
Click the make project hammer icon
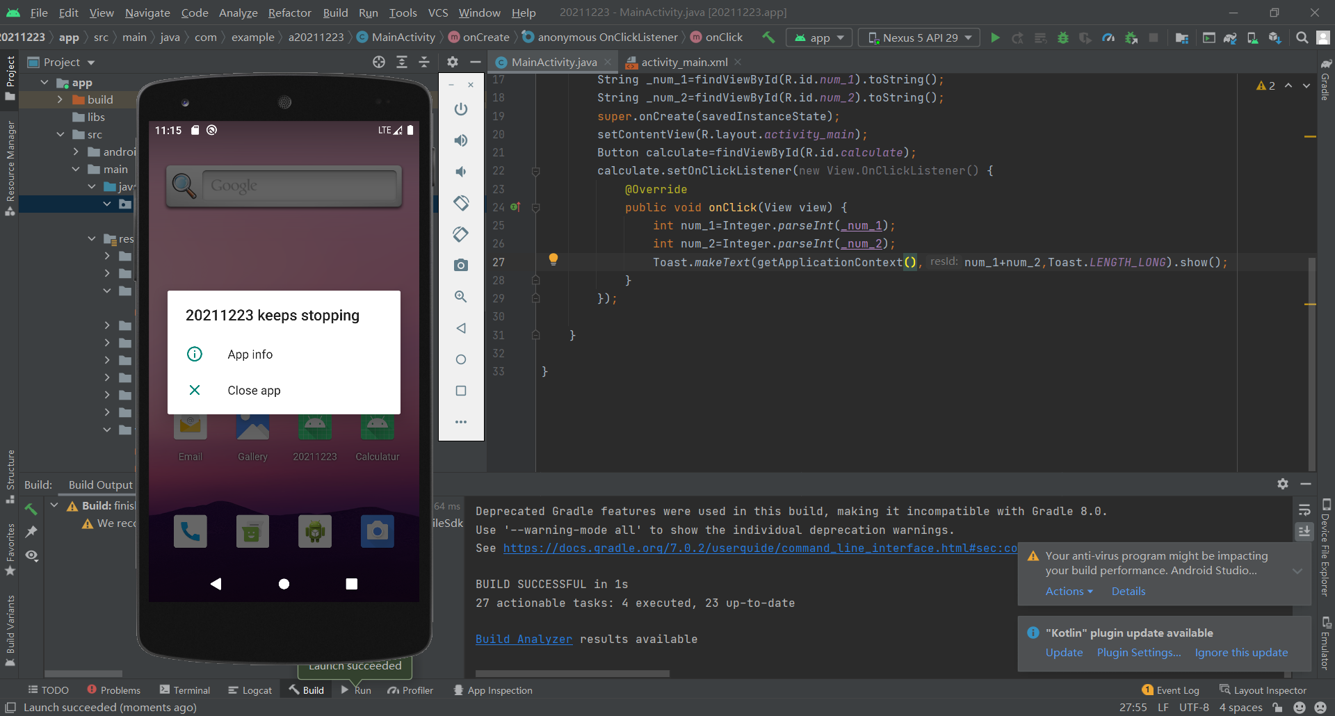pos(768,38)
